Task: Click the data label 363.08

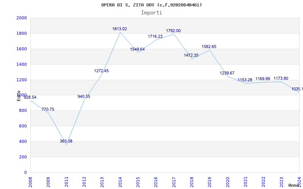Action: 66,141
